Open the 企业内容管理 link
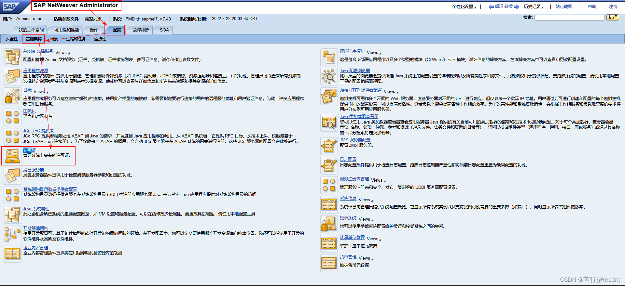Image resolution: width=625 pixels, height=286 pixels. pos(35,248)
